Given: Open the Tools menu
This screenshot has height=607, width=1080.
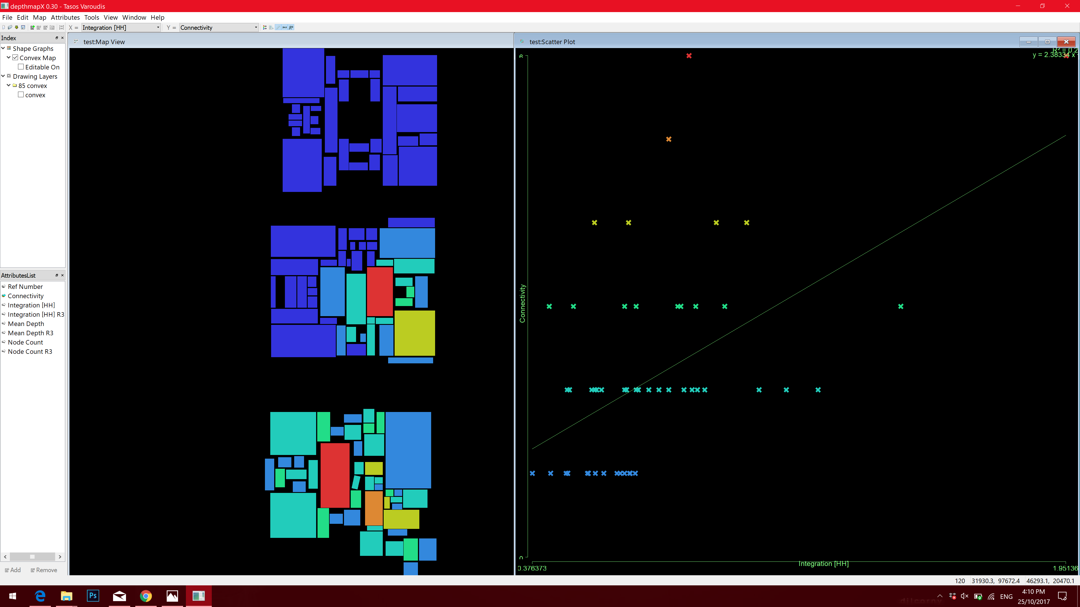Looking at the screenshot, I should pyautogui.click(x=91, y=17).
